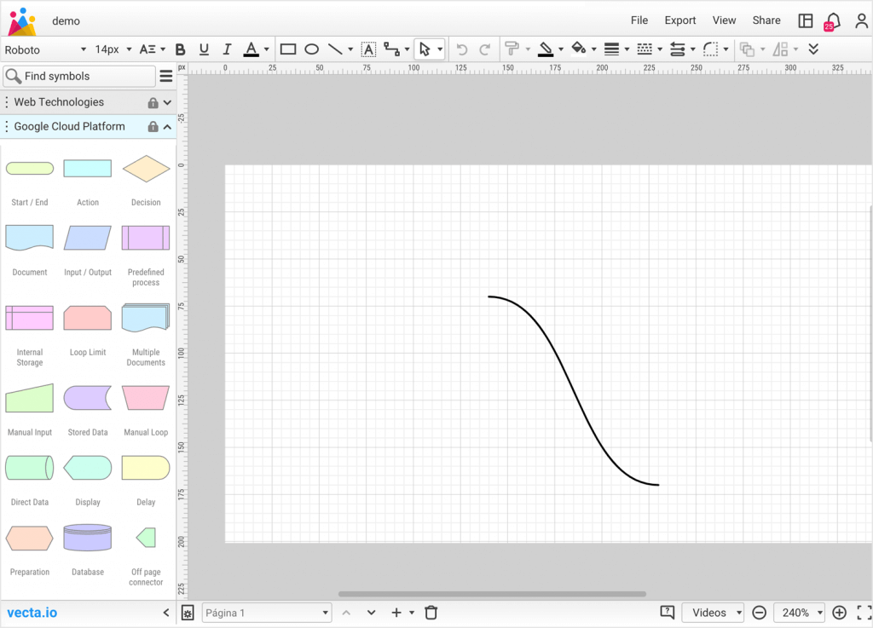The width and height of the screenshot is (873, 628).
Task: Toggle the lock on Web Technologies library
Action: point(152,101)
